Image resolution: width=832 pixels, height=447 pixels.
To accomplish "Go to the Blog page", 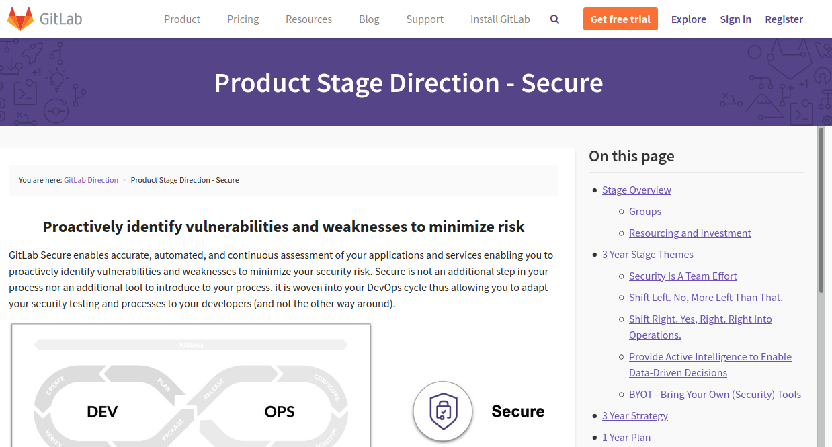I will click(369, 19).
